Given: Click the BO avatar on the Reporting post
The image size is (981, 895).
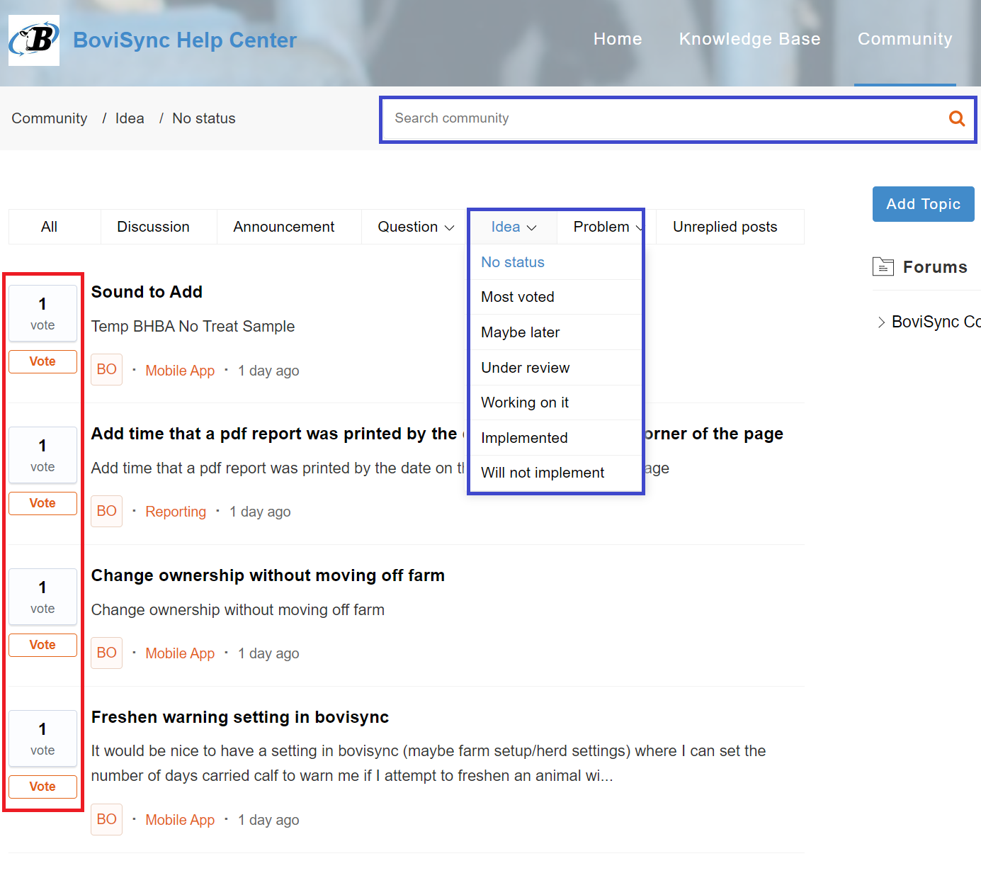Looking at the screenshot, I should [107, 511].
